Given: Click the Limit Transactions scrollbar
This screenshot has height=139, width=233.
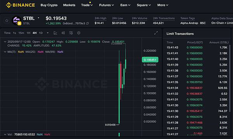Looking at the screenshot, I should pyautogui.click(x=230, y=78).
